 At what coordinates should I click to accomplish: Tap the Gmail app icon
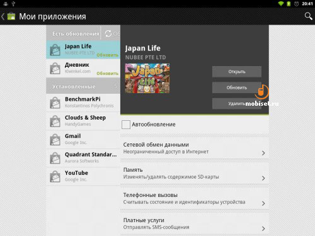[55, 140]
